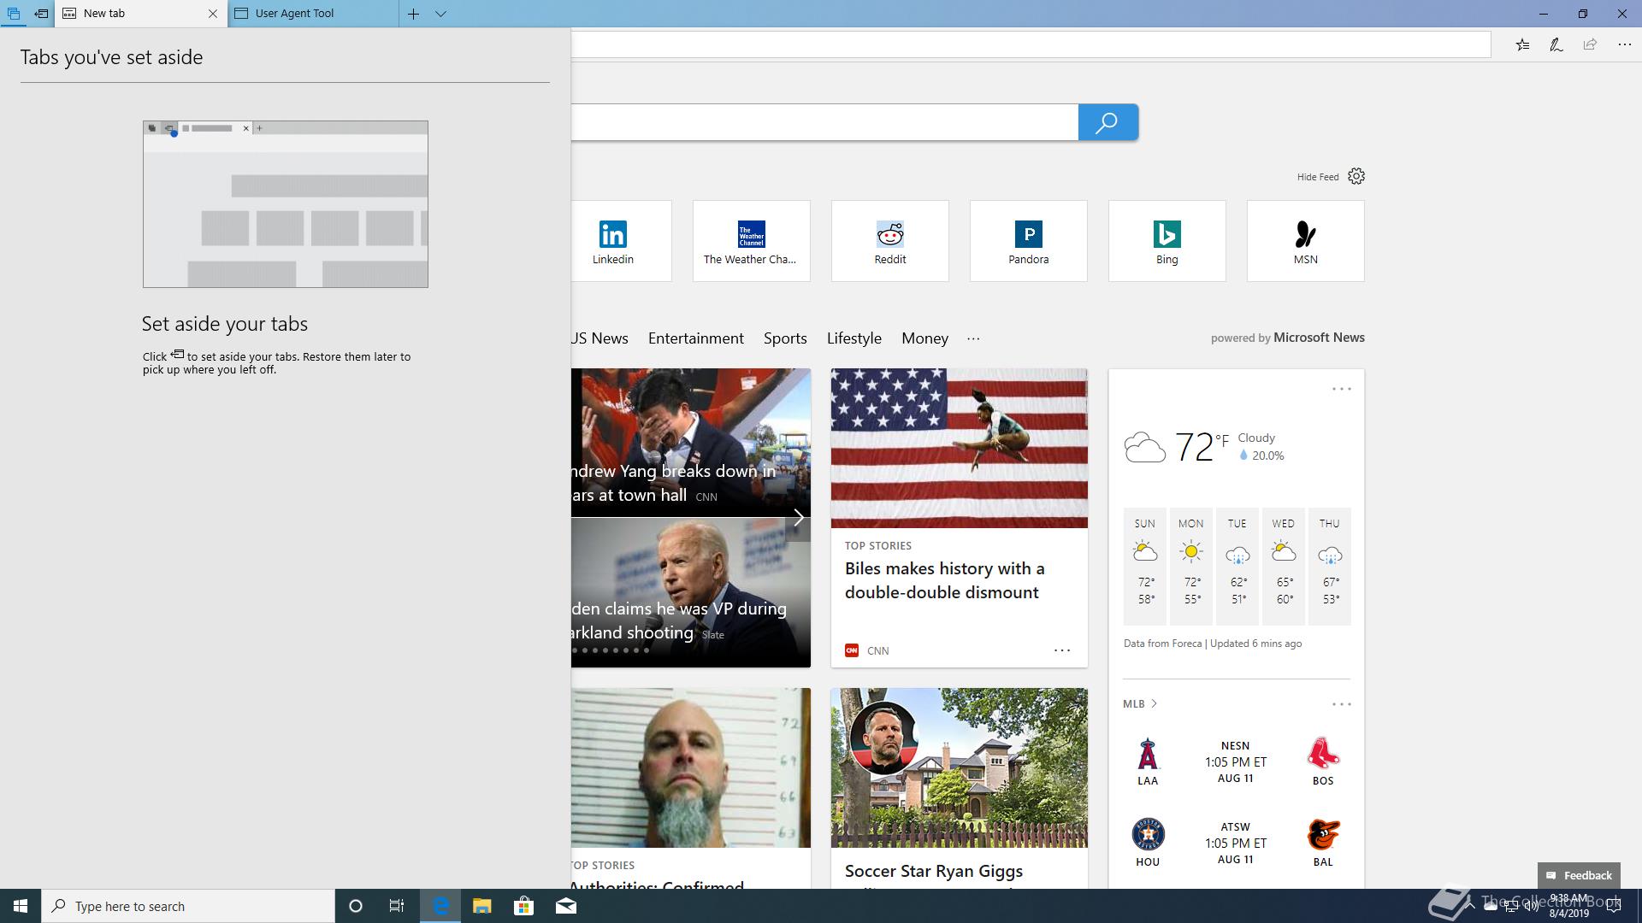The height and width of the screenshot is (923, 1642).
Task: Click the Share this page icon
Action: click(1590, 44)
